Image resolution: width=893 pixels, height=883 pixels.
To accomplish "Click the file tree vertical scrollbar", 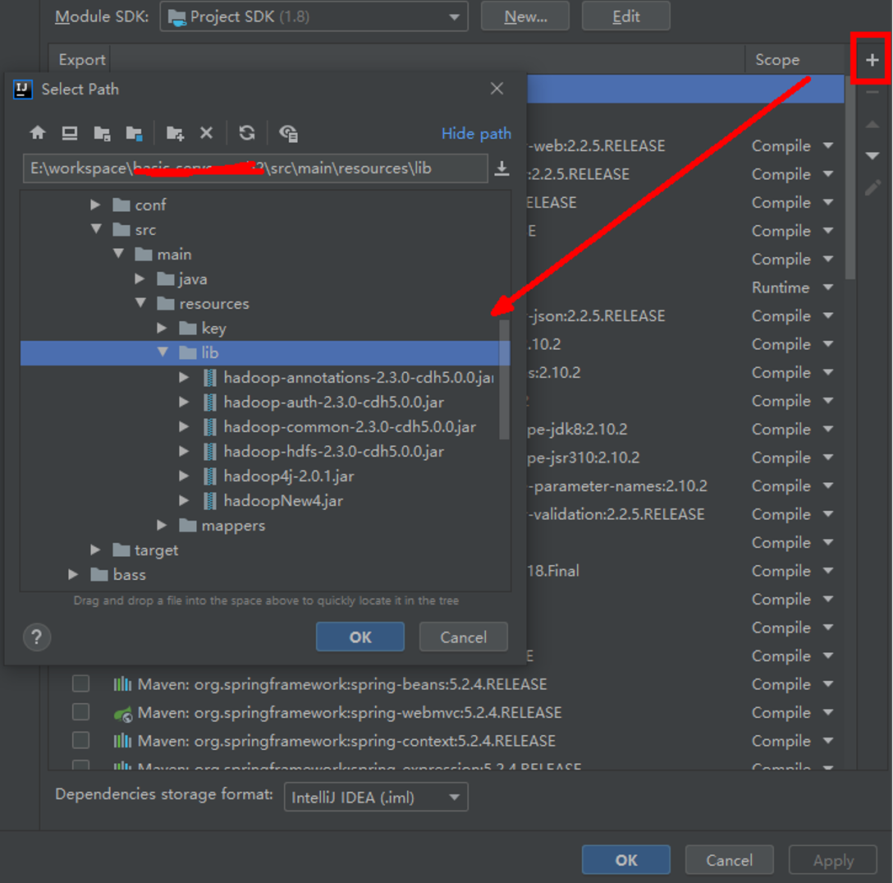I will click(504, 379).
